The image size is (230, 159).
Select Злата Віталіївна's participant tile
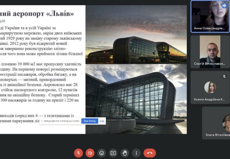[216, 123]
